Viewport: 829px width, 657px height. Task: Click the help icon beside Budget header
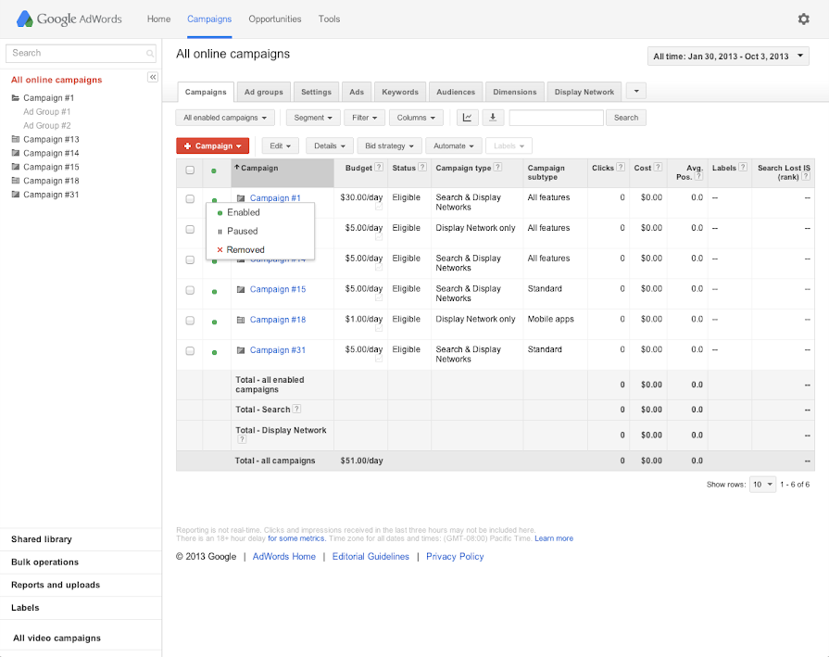tap(379, 167)
